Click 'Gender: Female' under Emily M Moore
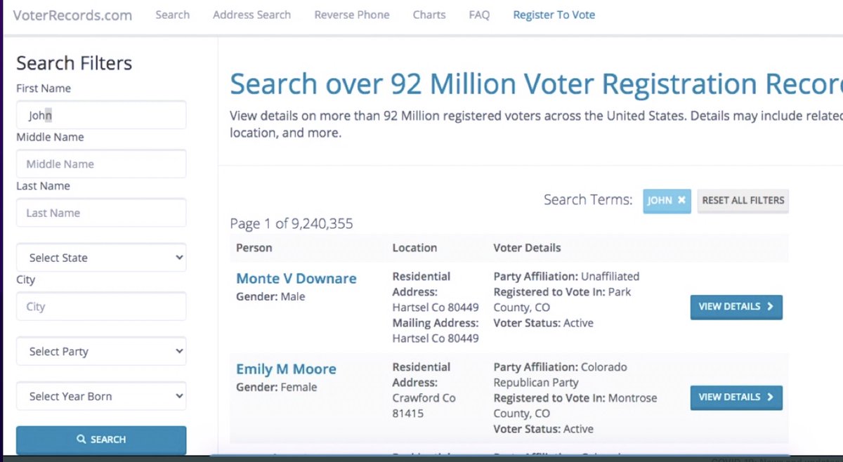The image size is (843, 462). click(x=277, y=387)
